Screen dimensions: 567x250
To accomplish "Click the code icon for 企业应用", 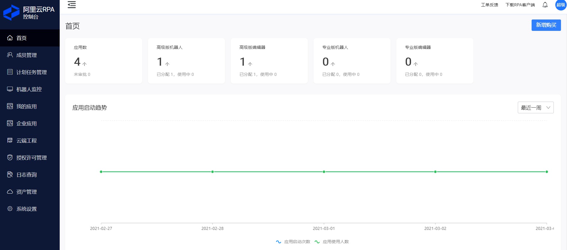I will [10, 123].
